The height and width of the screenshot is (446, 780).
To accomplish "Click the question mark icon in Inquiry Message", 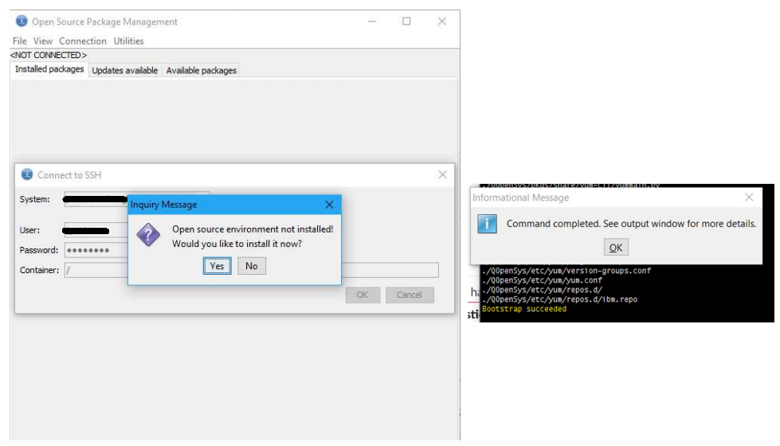I will tap(150, 235).
